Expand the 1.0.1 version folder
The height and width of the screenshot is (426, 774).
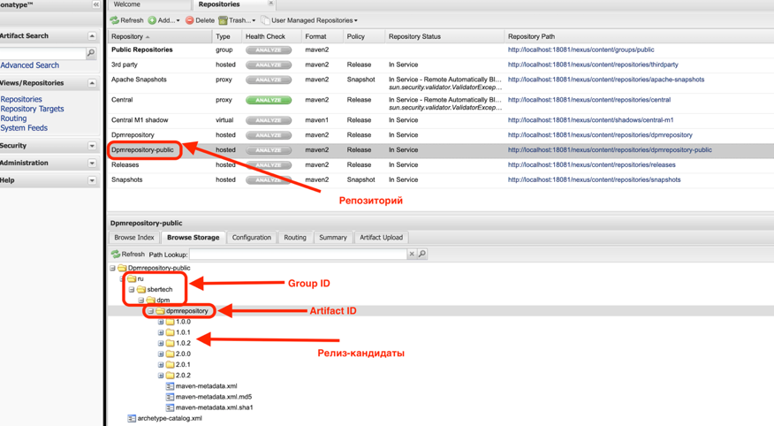coord(161,333)
